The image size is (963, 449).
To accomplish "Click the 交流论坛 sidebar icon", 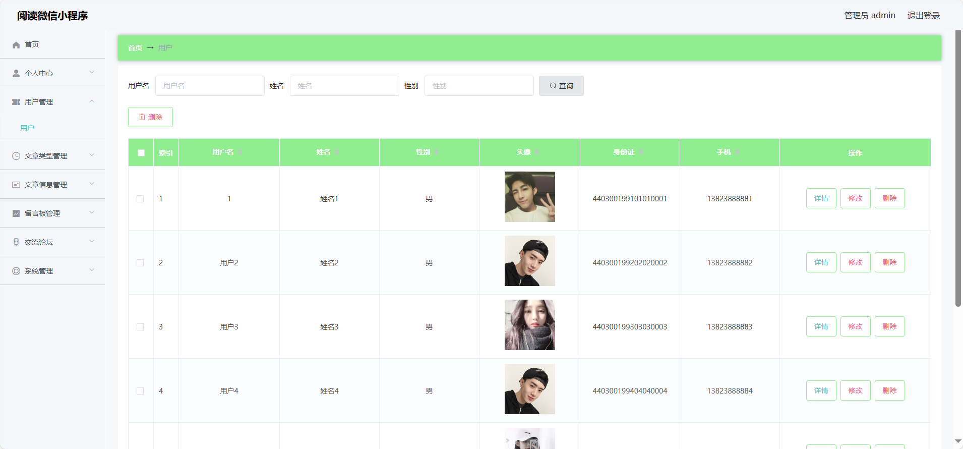I will pyautogui.click(x=16, y=242).
